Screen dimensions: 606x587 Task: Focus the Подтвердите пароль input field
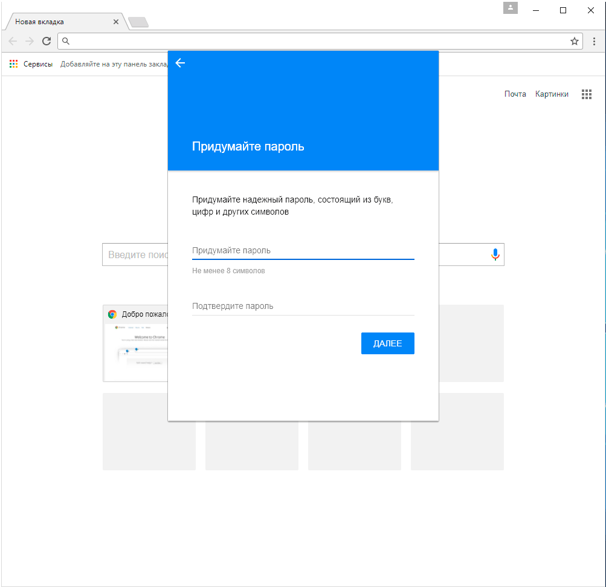(303, 306)
